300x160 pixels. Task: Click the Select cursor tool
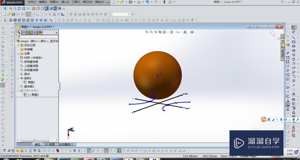click(28, 14)
